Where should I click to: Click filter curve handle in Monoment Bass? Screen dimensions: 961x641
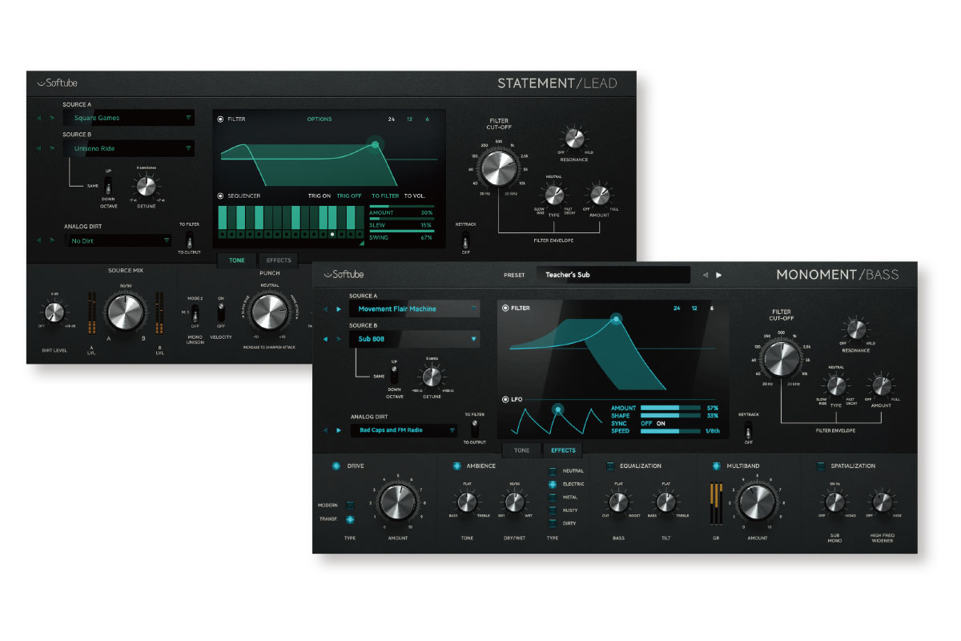pyautogui.click(x=616, y=319)
